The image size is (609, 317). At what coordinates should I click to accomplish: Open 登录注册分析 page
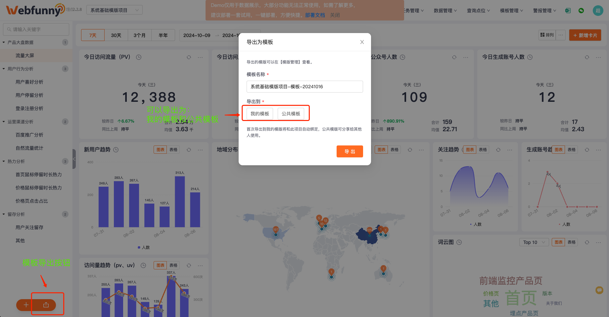point(29,108)
